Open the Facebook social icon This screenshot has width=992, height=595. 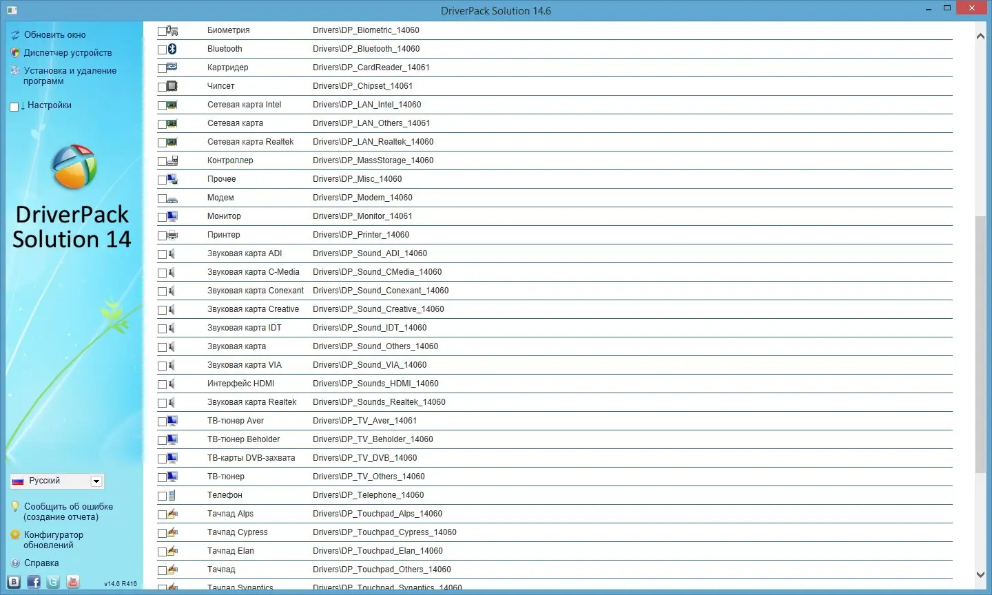click(34, 582)
